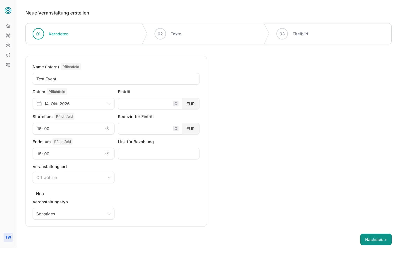Click the Veranstaltungsort label
Image resolution: width=401 pixels, height=268 pixels.
click(50, 167)
